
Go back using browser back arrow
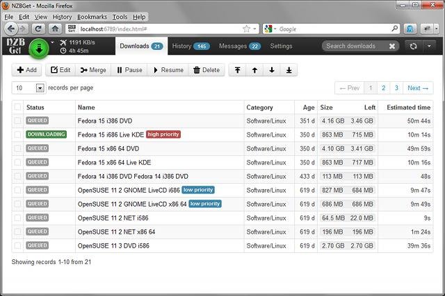coord(11,28)
